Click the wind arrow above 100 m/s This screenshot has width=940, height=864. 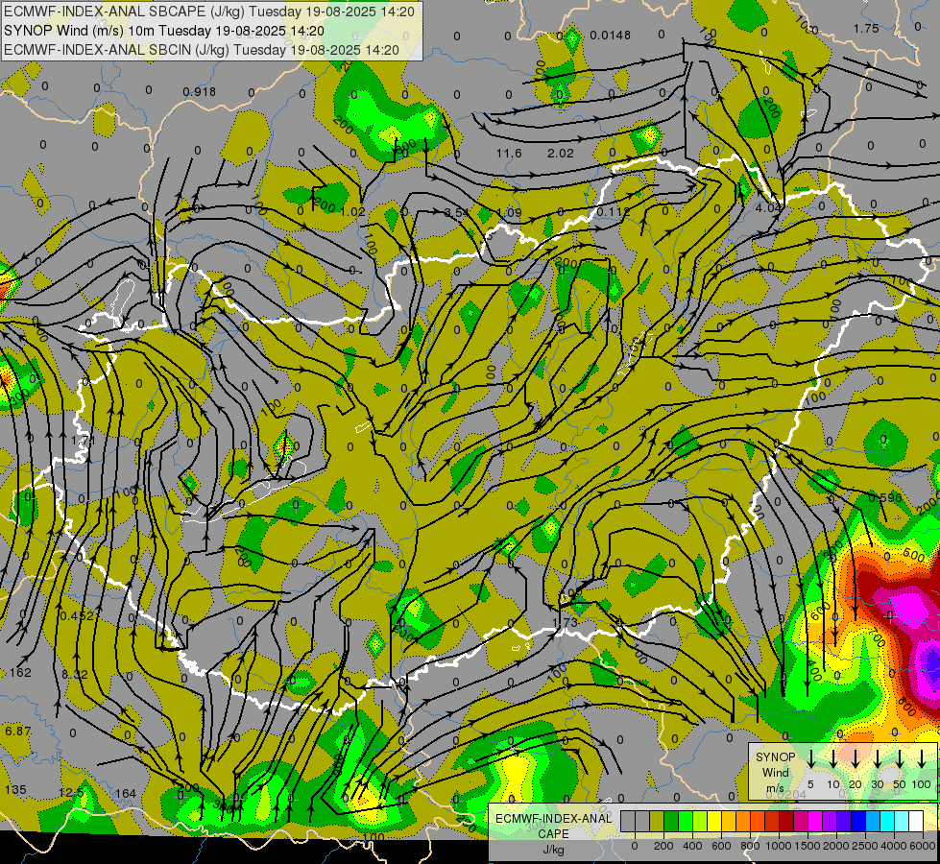click(x=922, y=758)
